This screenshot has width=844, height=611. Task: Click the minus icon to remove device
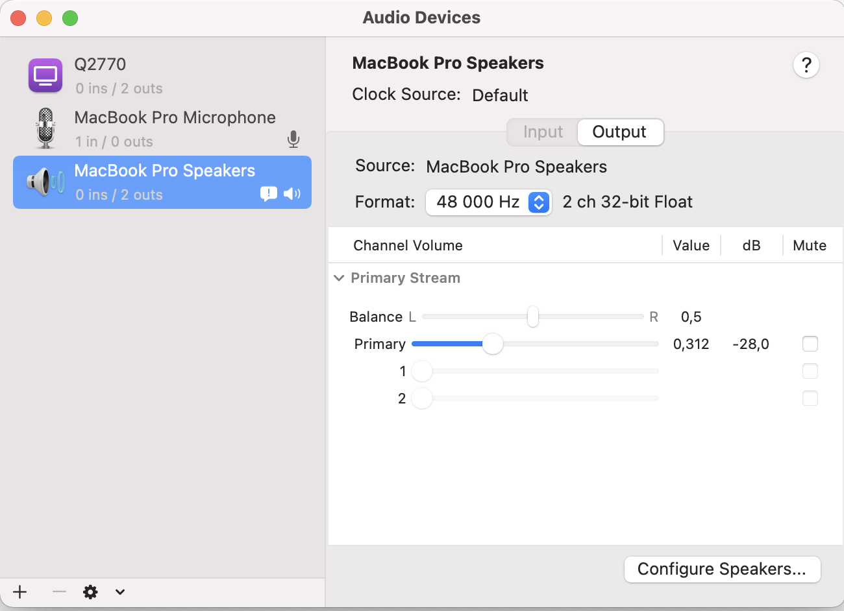point(59,592)
